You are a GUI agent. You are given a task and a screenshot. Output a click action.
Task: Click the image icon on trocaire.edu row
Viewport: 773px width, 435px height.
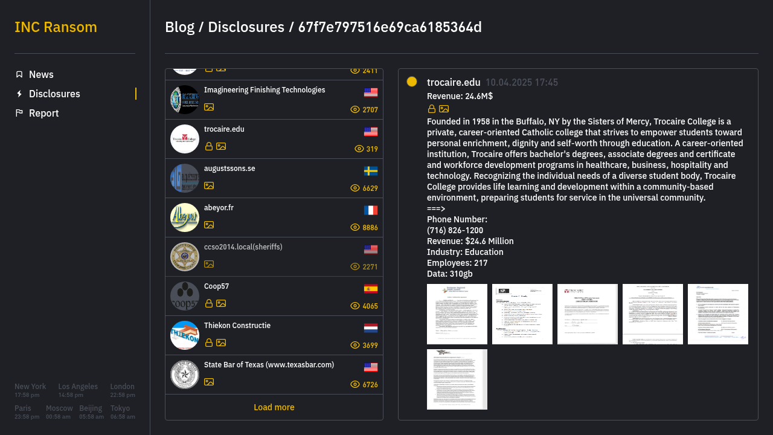[221, 146]
